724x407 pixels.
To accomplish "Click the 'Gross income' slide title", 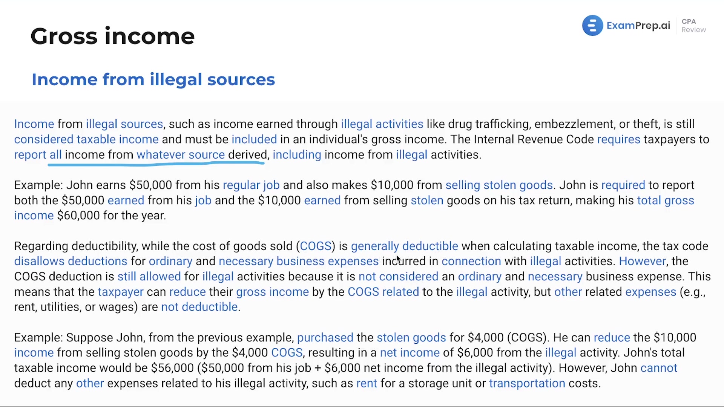I will pyautogui.click(x=112, y=36).
